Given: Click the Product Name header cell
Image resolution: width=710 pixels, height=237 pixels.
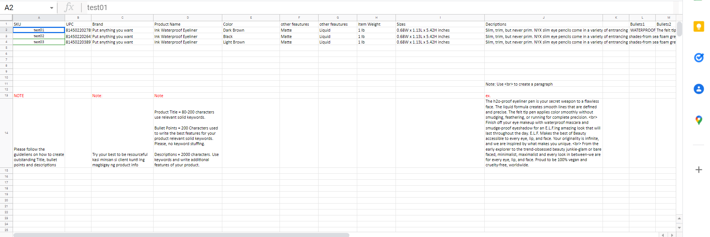Looking at the screenshot, I should coord(188,24).
